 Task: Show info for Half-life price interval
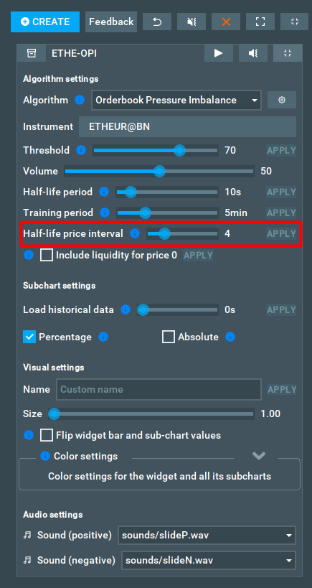pos(134,233)
